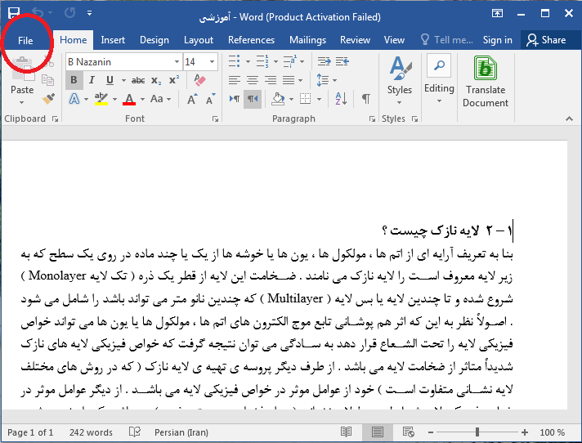The width and height of the screenshot is (582, 443).
Task: Switch to the Design tab
Action: coord(154,40)
